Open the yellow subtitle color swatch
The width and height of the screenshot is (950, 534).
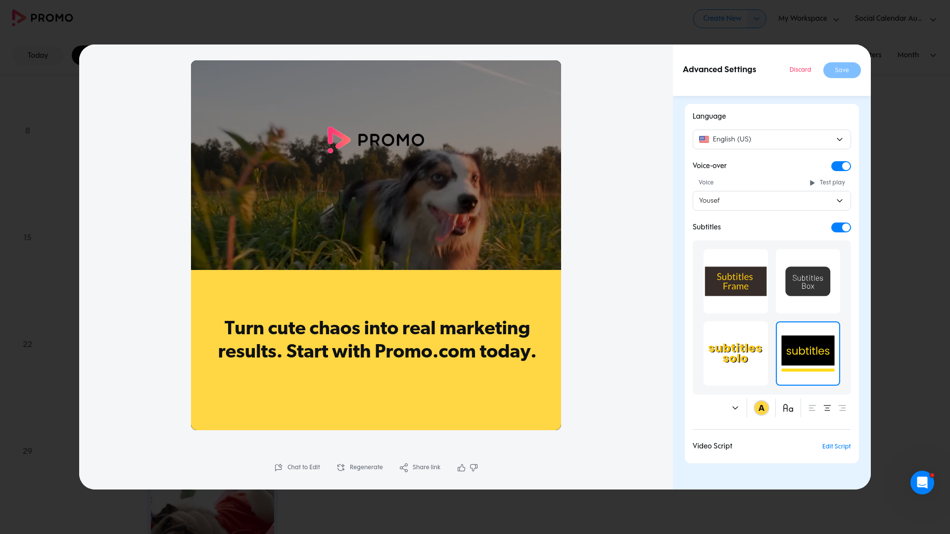(761, 408)
